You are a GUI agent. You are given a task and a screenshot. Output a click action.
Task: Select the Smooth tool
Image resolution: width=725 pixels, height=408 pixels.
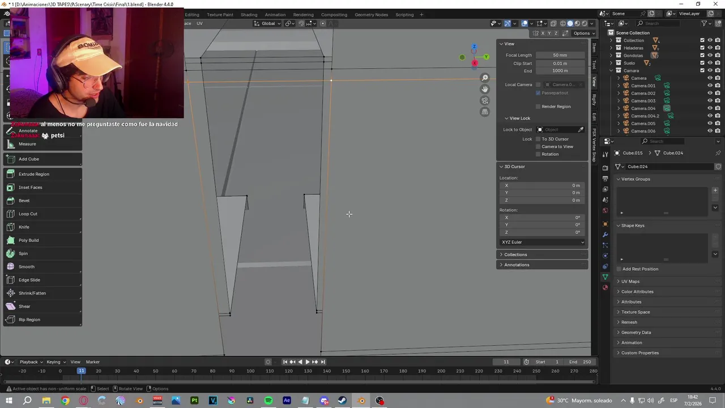point(42,266)
